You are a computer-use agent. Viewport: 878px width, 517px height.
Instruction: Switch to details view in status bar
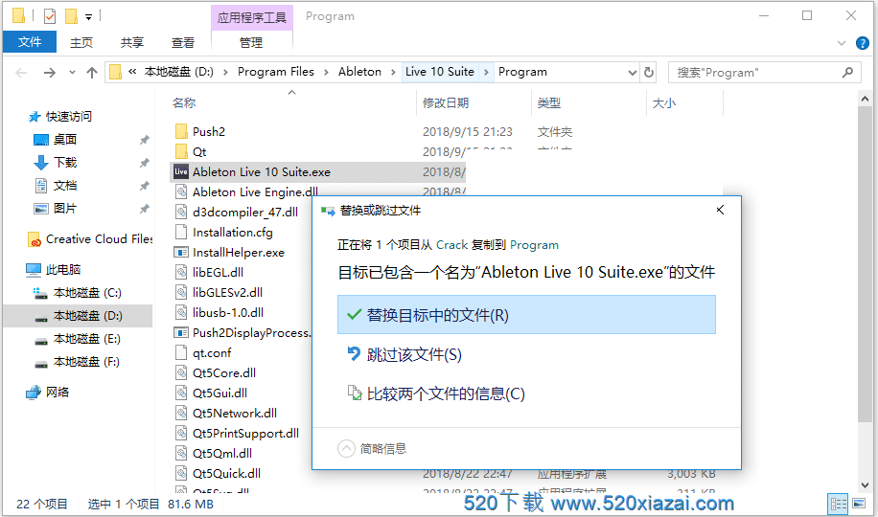[839, 504]
